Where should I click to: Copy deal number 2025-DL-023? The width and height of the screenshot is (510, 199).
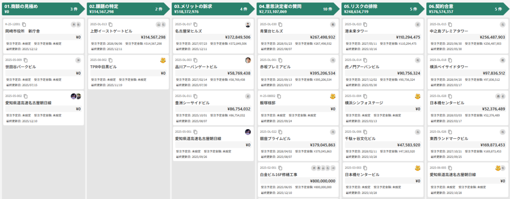(365, 25)
